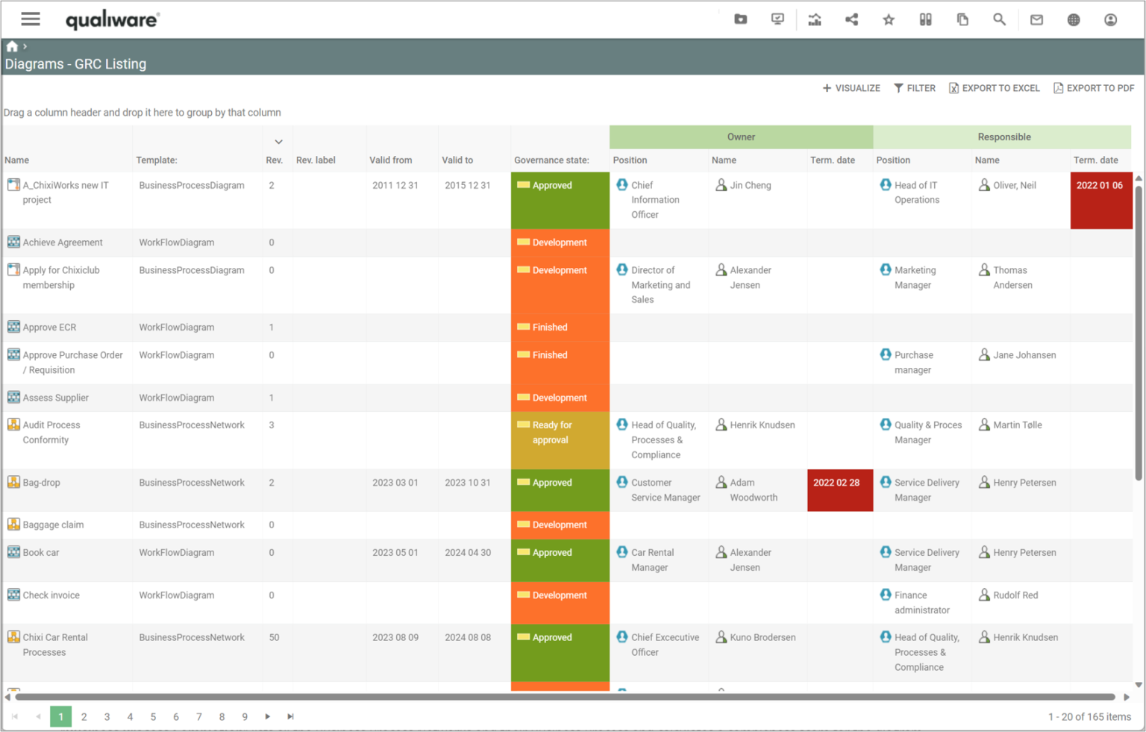This screenshot has height=732, width=1146.
Task: Click the diagram icon next to Bag-drop
Action: coord(13,482)
